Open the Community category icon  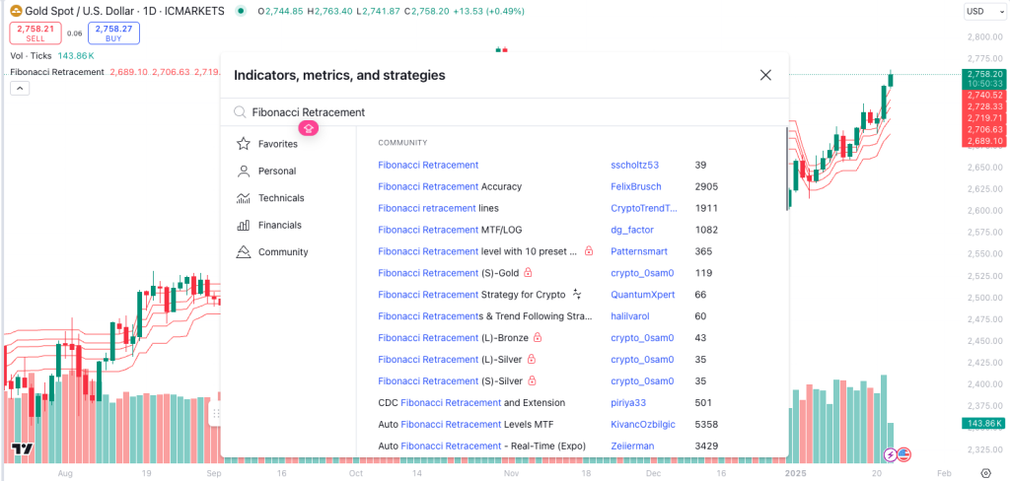pyautogui.click(x=243, y=252)
